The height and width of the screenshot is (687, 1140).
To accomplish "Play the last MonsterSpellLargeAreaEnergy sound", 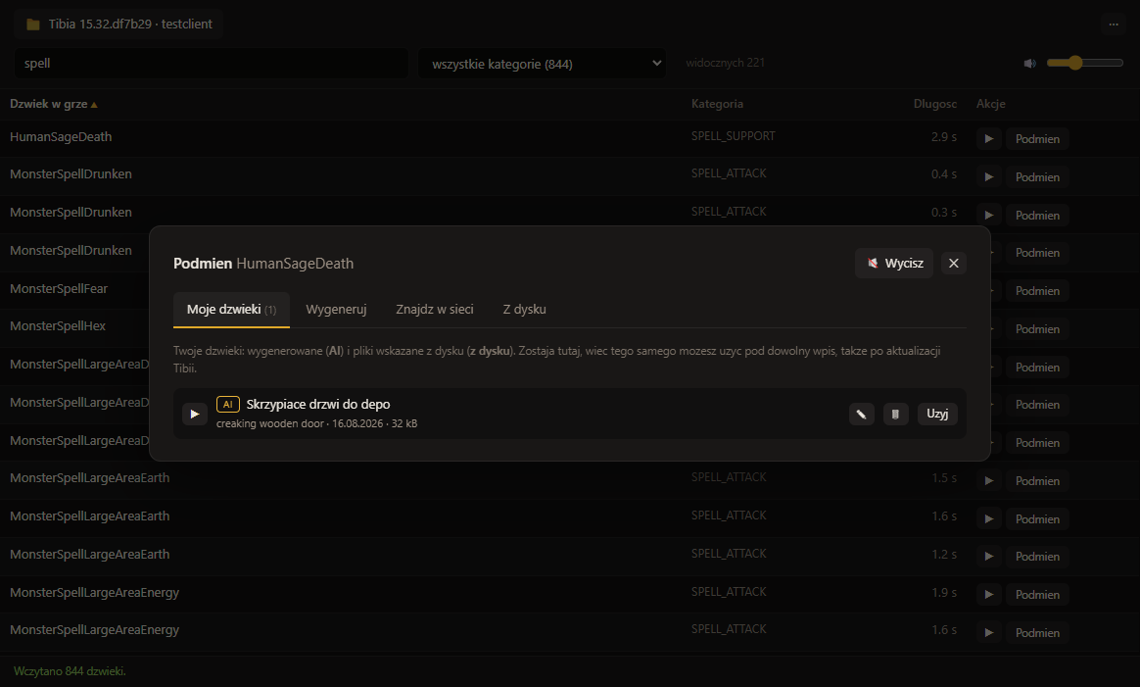I will coord(989,632).
